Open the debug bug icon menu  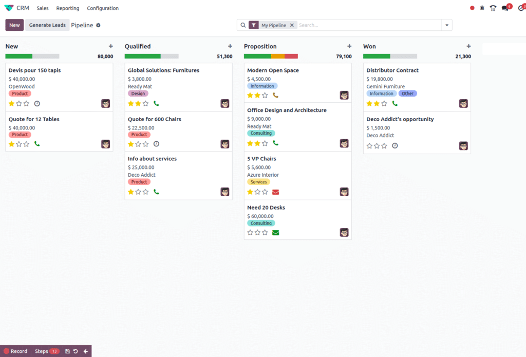tap(482, 8)
